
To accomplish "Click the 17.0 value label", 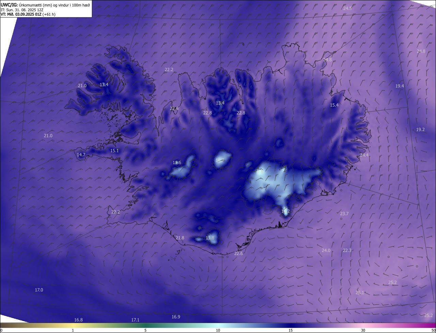I will coord(39,290).
